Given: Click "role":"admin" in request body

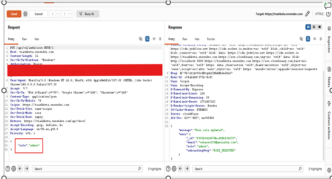Looking at the screenshot, I should (x=29, y=145).
